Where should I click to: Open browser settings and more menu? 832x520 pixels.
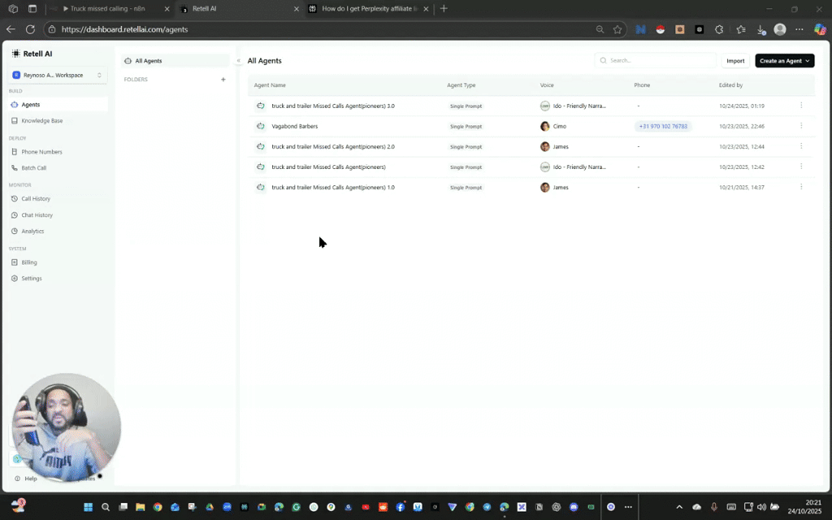tap(799, 30)
